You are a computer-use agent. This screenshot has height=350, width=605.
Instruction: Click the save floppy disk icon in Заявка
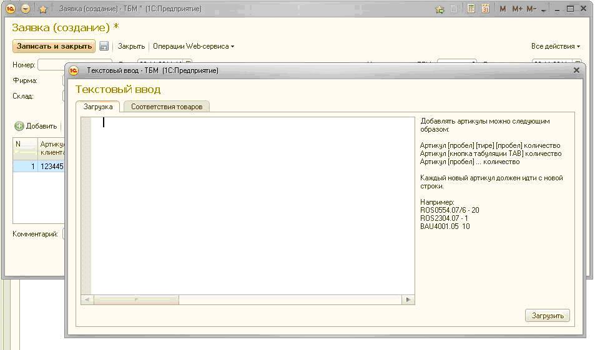click(104, 46)
